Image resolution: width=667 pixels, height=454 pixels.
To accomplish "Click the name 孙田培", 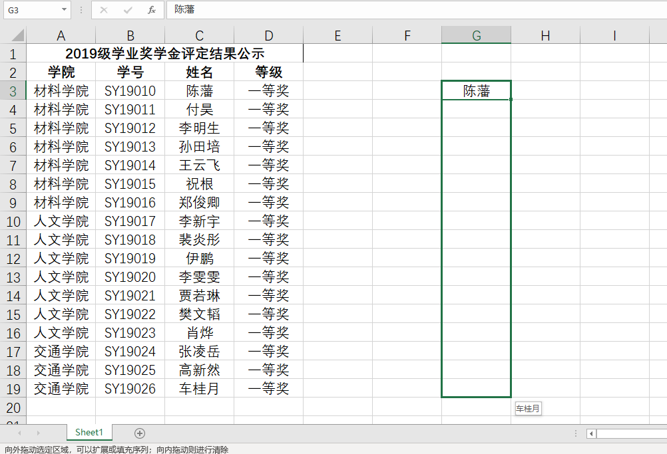I will click(199, 146).
